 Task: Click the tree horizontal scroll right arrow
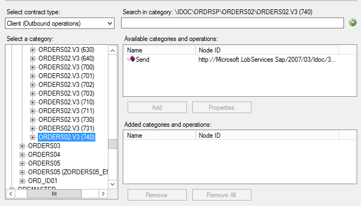103,193
